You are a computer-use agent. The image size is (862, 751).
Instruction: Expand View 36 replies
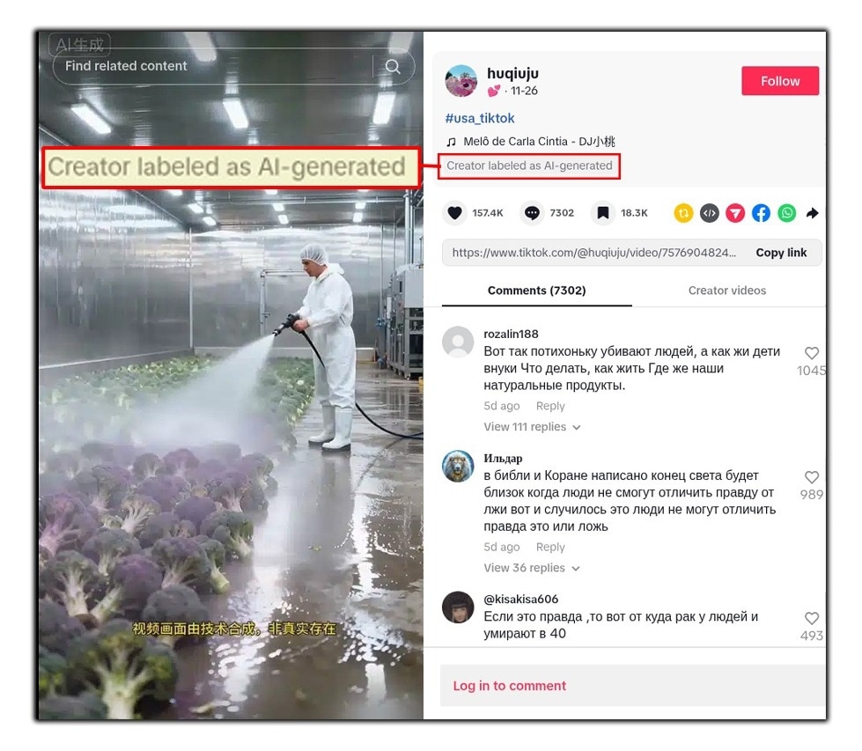pos(531,568)
